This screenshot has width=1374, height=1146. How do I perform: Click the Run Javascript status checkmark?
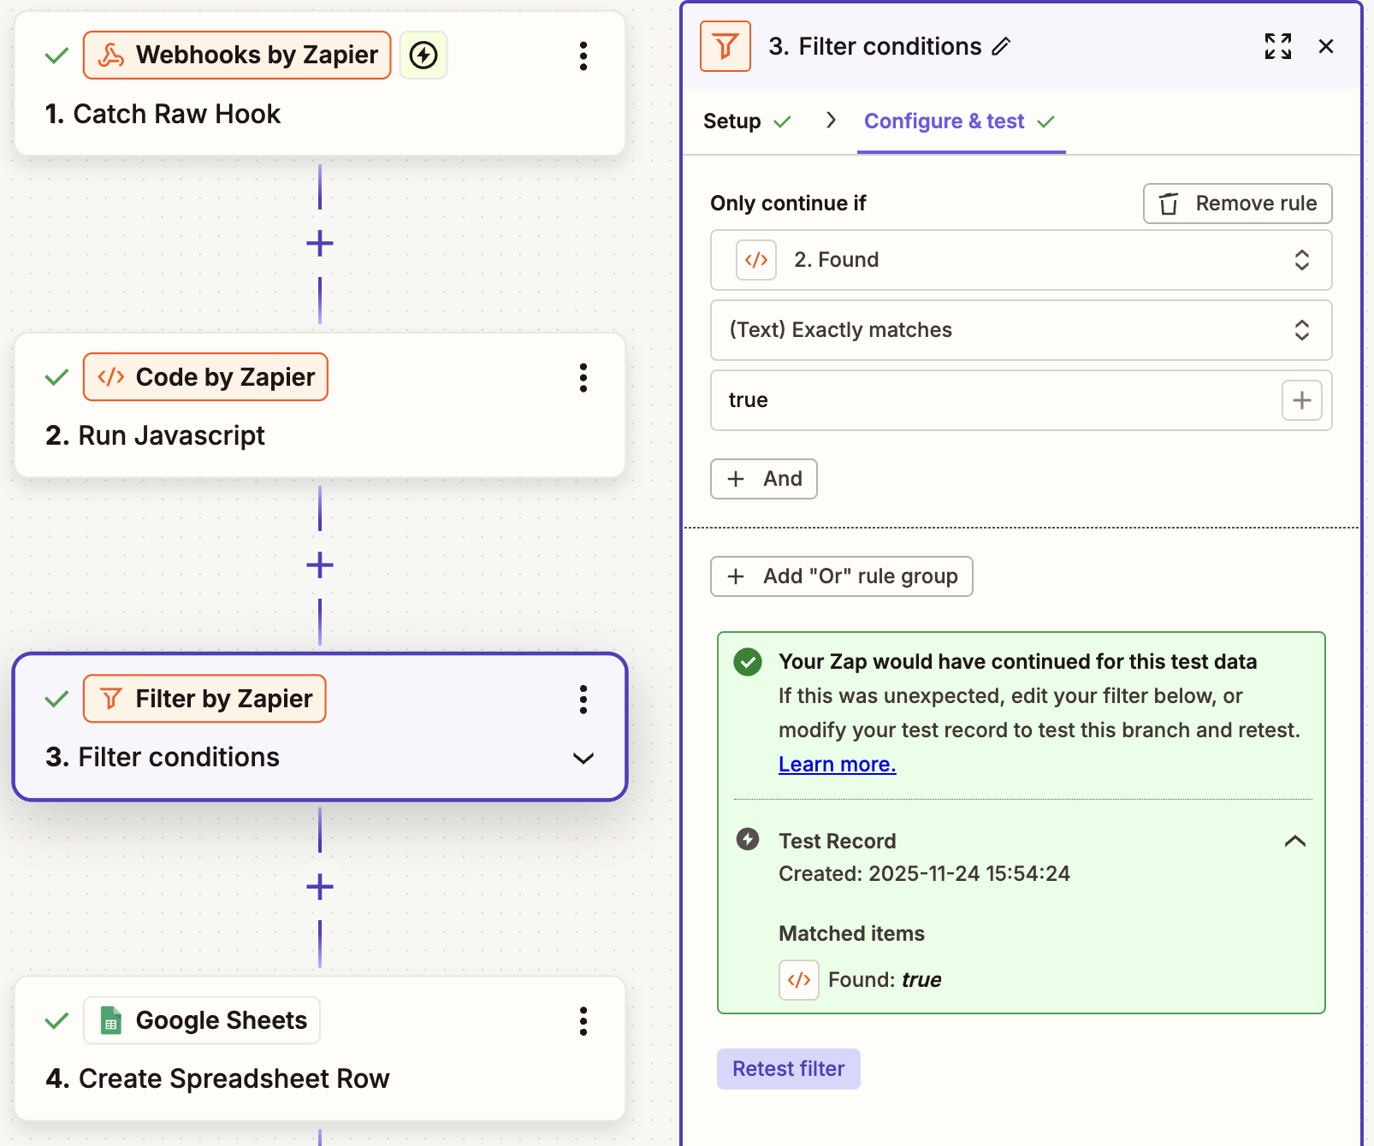pyautogui.click(x=56, y=377)
